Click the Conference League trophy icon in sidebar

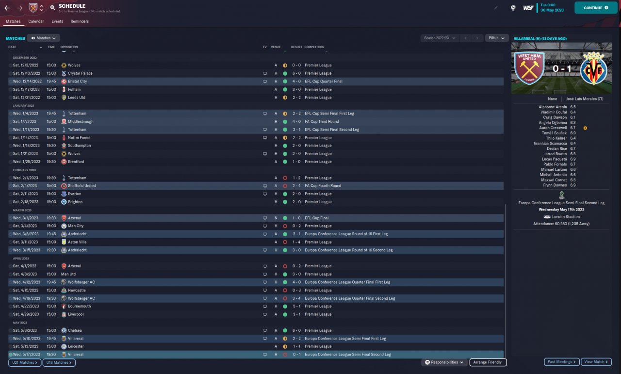click(x=561, y=195)
